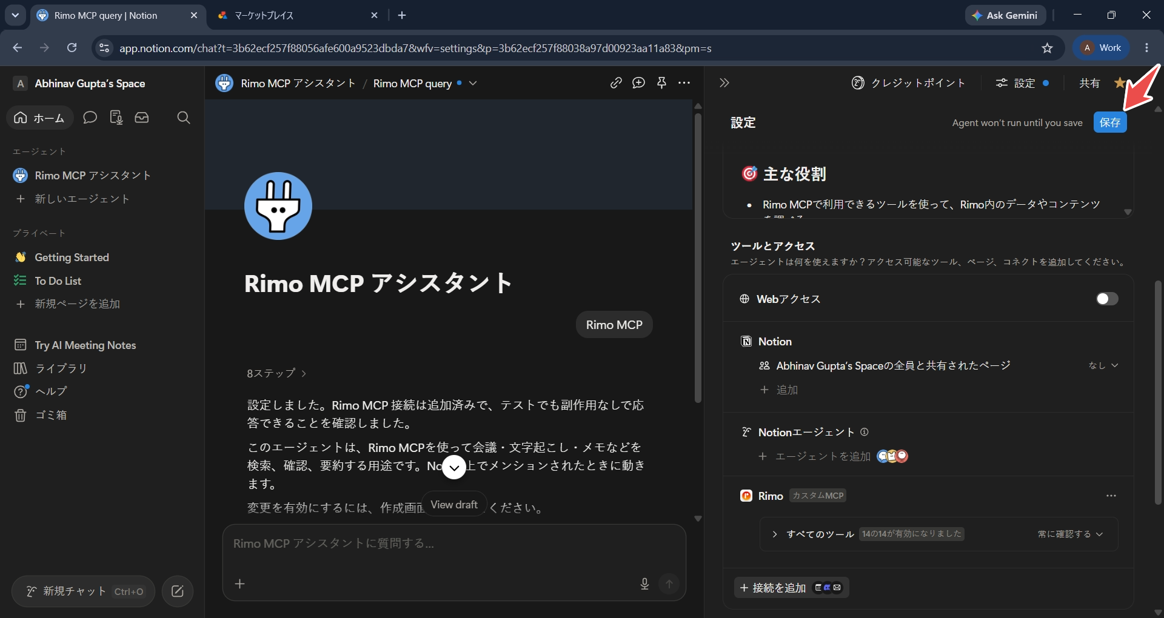Click the large plug agent avatar
Screen dimensions: 1164x618
coord(278,206)
